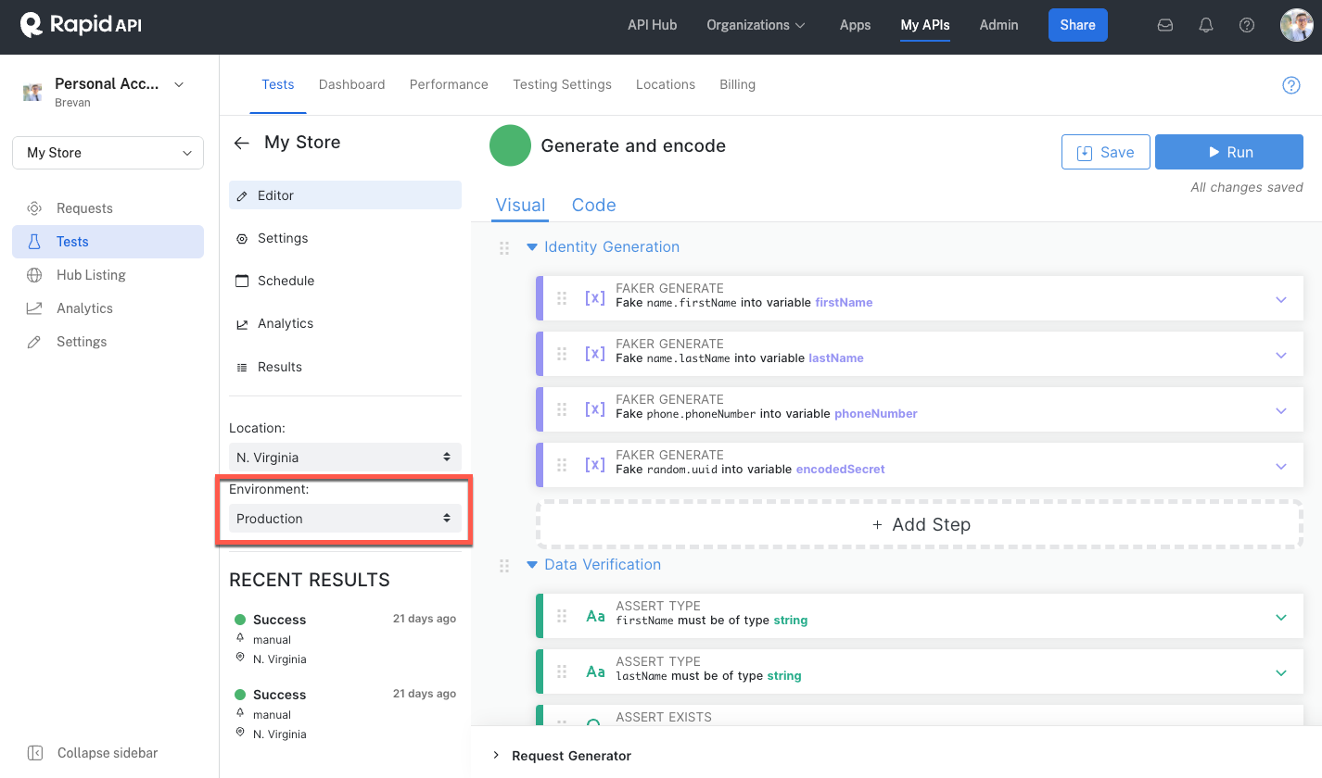This screenshot has width=1322, height=778.
Task: Click the help question mark in top navbar
Action: click(1247, 26)
